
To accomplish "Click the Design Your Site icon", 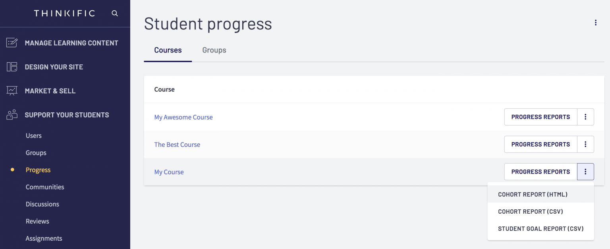I will click(x=11, y=67).
